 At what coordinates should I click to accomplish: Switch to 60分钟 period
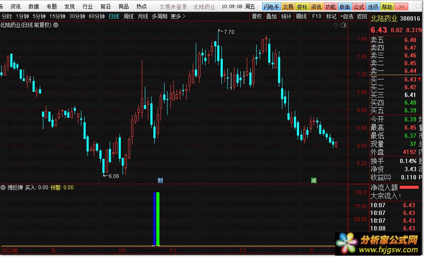point(97,17)
